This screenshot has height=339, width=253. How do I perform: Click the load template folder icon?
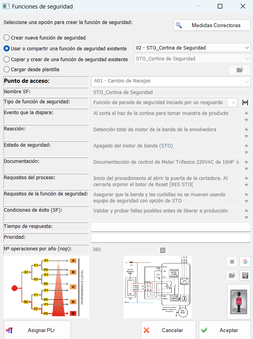pyautogui.click(x=239, y=70)
